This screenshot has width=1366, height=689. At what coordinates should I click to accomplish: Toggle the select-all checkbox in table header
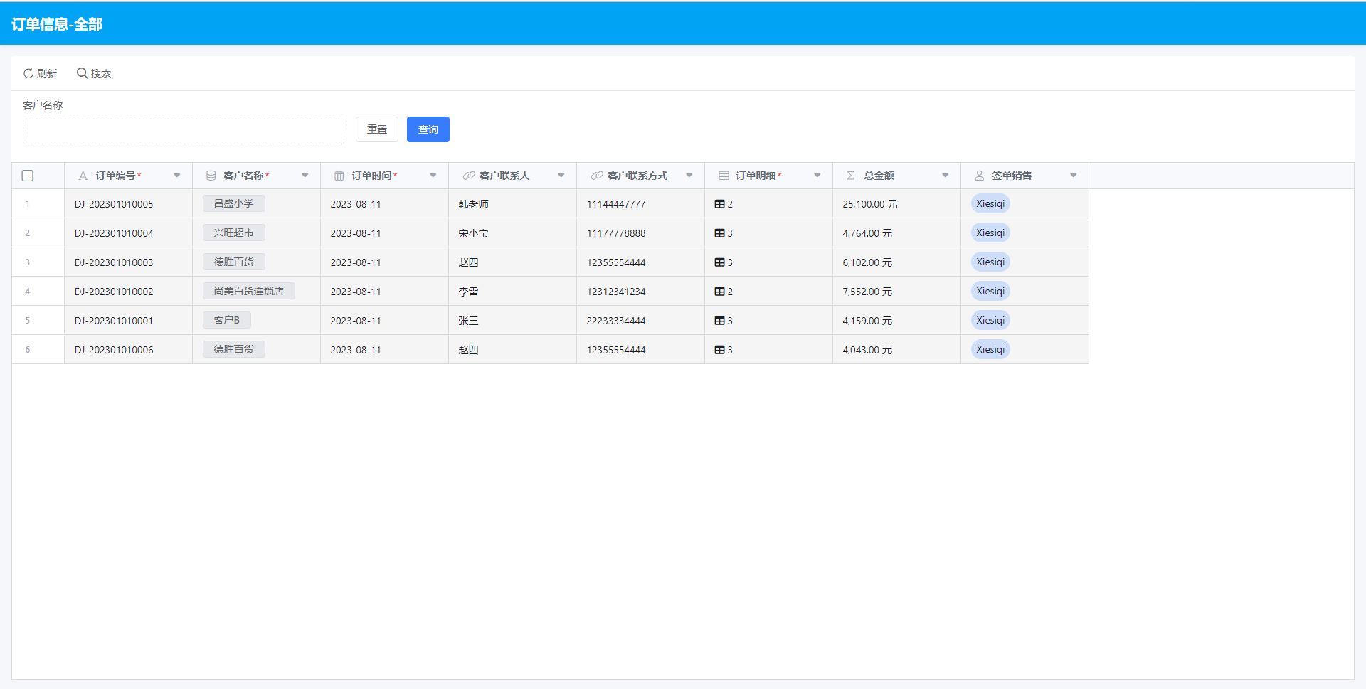tap(28, 176)
